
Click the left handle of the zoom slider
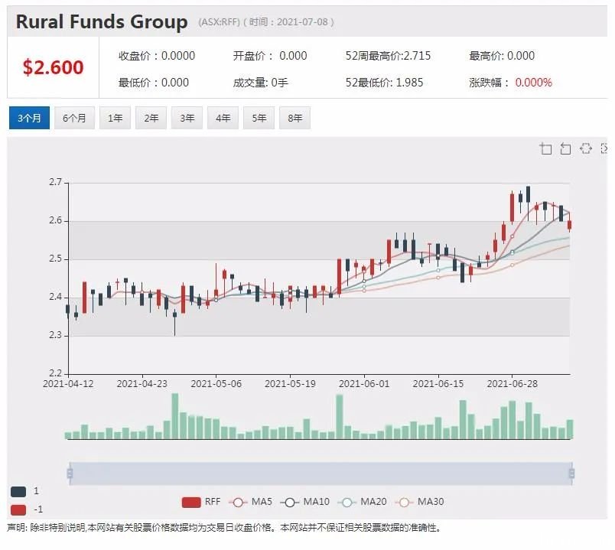tap(70, 473)
